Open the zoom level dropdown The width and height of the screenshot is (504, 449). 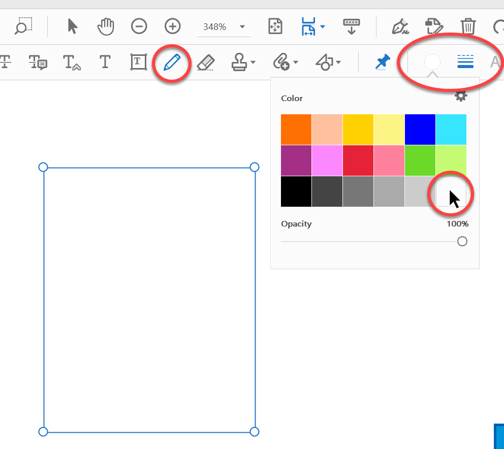tap(242, 27)
